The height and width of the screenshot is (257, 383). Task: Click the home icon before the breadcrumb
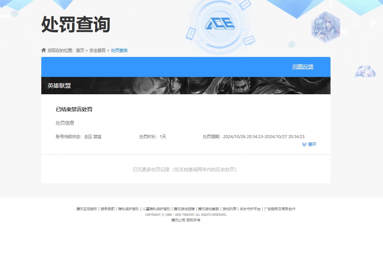coord(43,50)
